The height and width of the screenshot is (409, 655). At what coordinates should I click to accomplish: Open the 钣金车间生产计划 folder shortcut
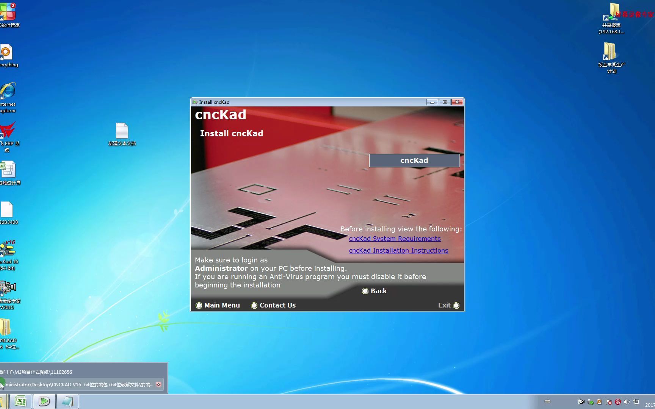(611, 58)
